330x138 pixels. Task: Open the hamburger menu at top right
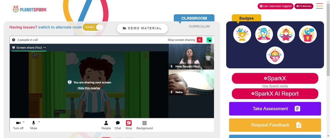click(319, 6)
